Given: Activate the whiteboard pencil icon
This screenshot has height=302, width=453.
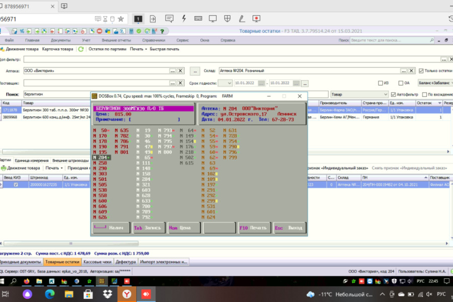Looking at the screenshot, I should (x=242, y=19).
